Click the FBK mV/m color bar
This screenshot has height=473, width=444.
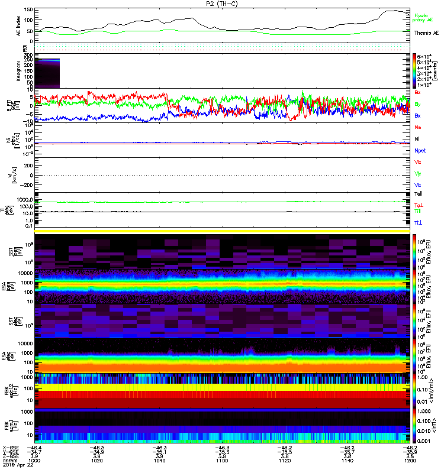414,391
